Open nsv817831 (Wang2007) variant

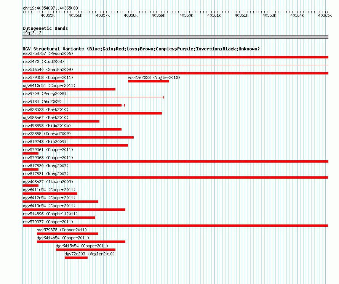[46, 174]
